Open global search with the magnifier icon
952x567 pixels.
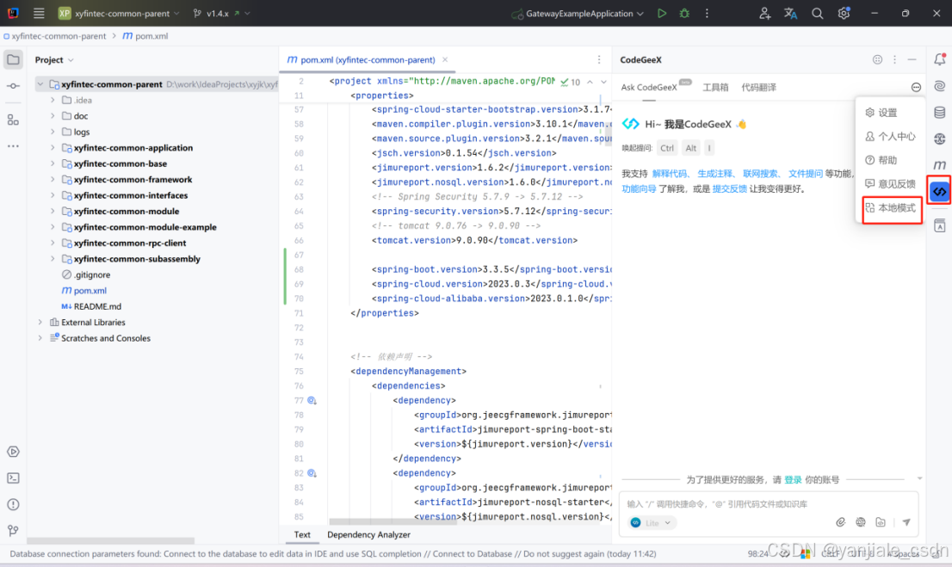816,13
